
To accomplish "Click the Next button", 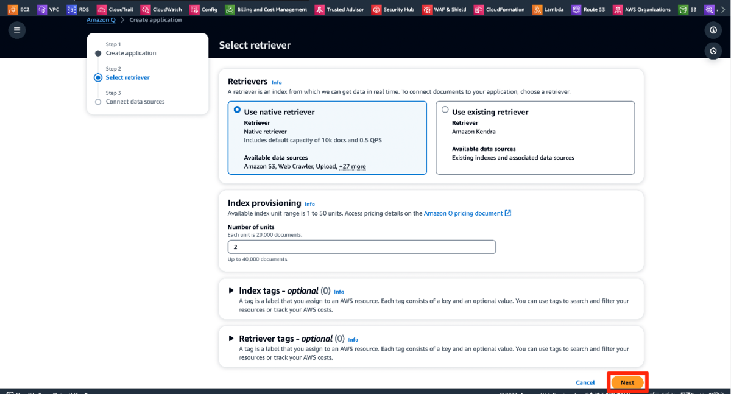I will point(627,382).
